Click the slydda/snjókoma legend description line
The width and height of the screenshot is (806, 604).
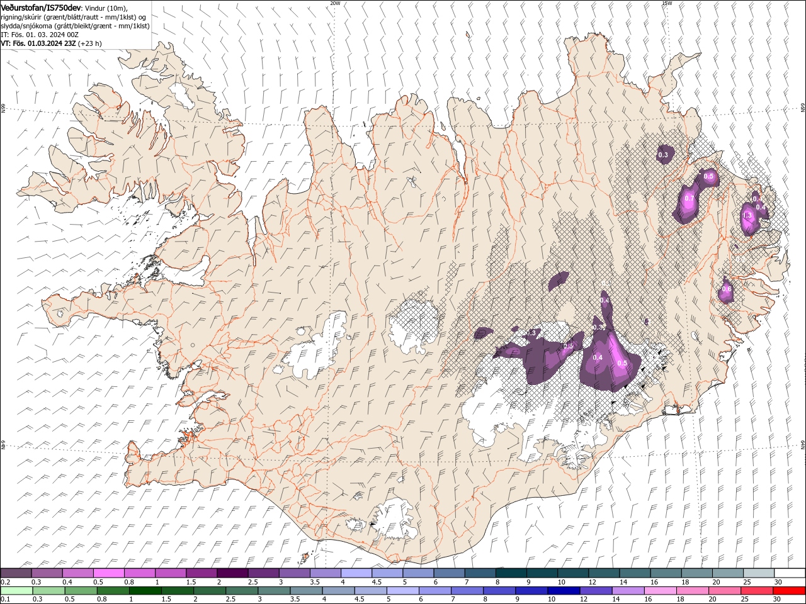tap(75, 26)
